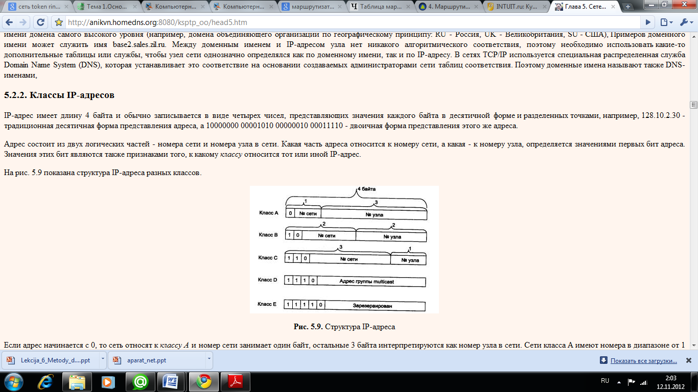Image resolution: width=698 pixels, height=392 pixels.
Task: Select the Chrome taskbar button
Action: (x=203, y=381)
